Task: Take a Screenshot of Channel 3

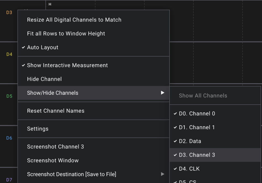Action: coord(55,147)
